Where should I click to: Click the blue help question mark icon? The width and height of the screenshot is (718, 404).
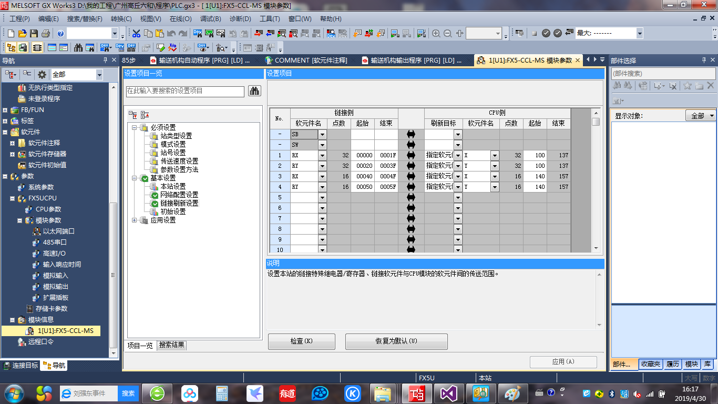(61, 33)
